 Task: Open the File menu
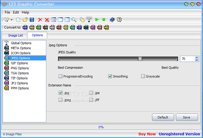click(x=7, y=12)
